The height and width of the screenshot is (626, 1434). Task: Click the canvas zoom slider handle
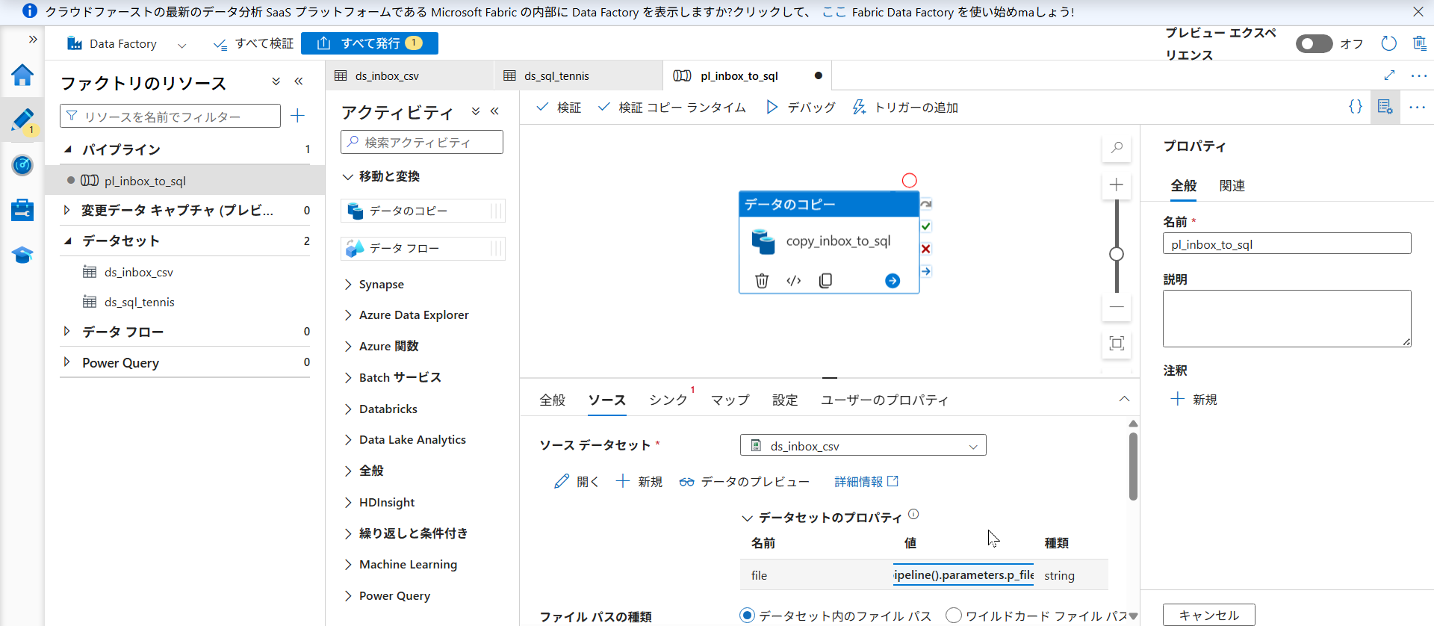1117,254
